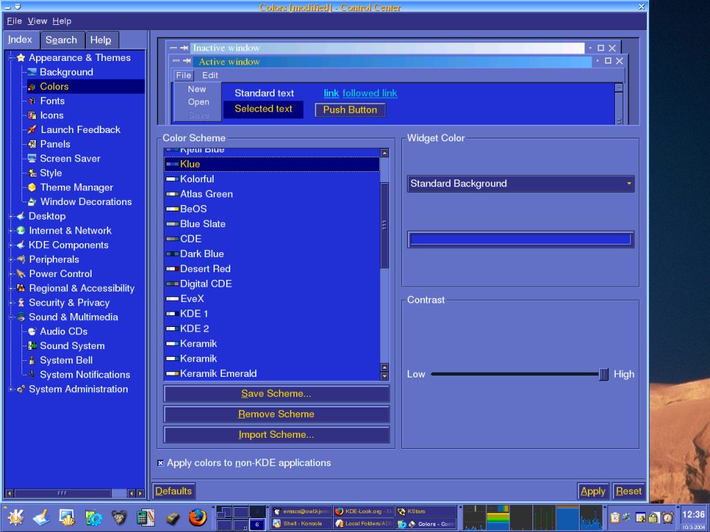Screen dimensions: 710x532
Task: Select the Desert Red color scheme
Action: click(x=272, y=269)
